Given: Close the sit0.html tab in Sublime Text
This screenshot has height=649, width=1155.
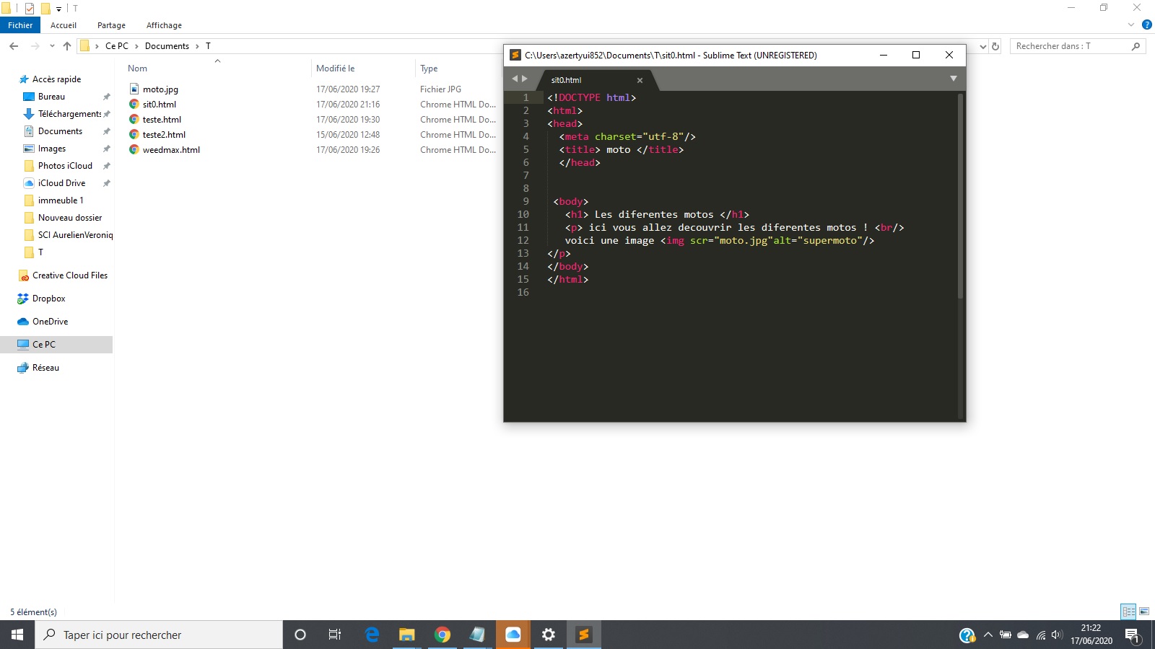Looking at the screenshot, I should tap(640, 80).
